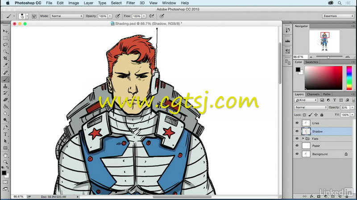Select the Rectangular Marquee tool
357x200 pixels.
click(5, 38)
